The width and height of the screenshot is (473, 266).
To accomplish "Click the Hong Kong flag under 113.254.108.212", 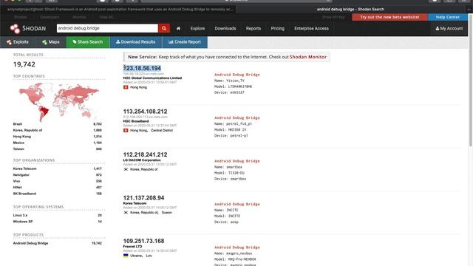I will (x=126, y=130).
